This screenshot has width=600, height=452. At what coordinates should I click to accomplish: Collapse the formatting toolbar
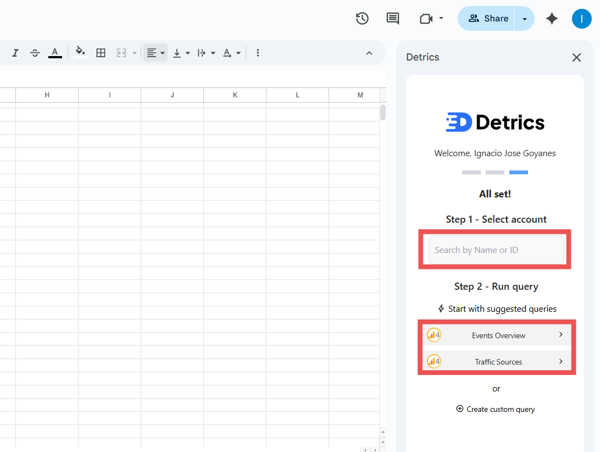pyautogui.click(x=369, y=53)
